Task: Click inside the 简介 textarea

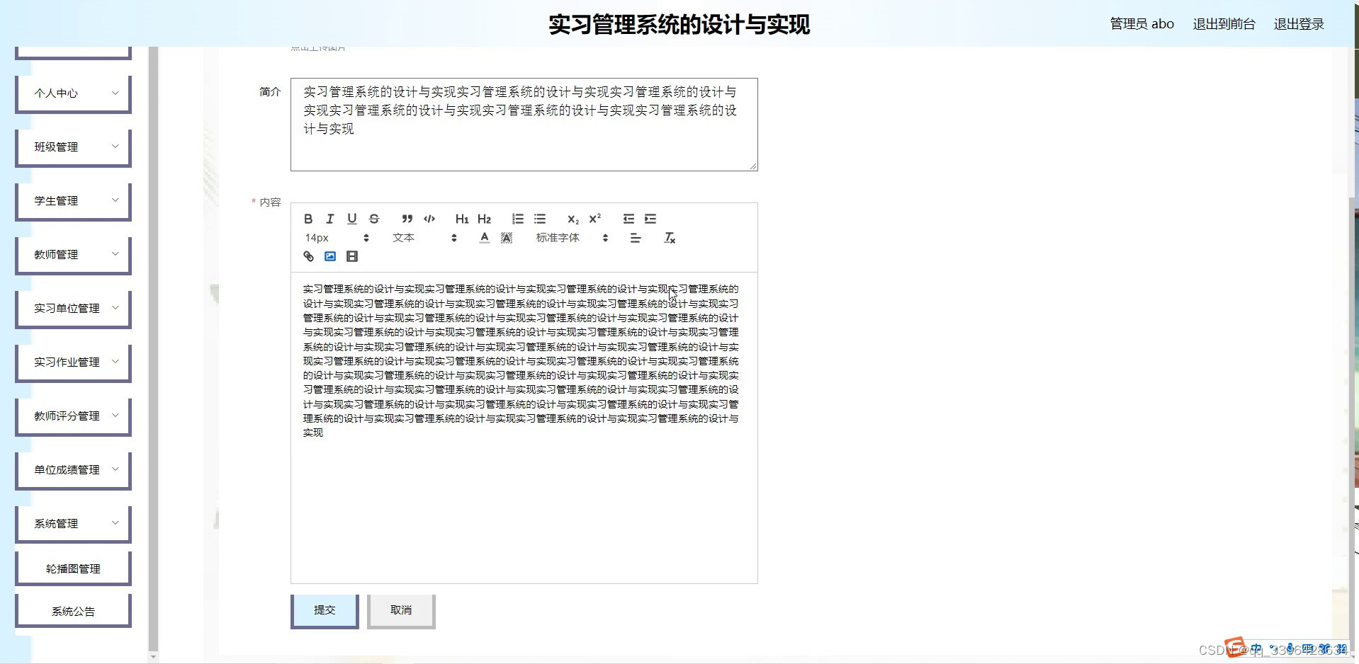Action: click(524, 125)
